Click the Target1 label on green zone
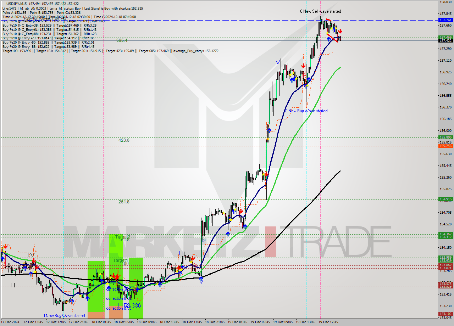 click(x=121, y=260)
